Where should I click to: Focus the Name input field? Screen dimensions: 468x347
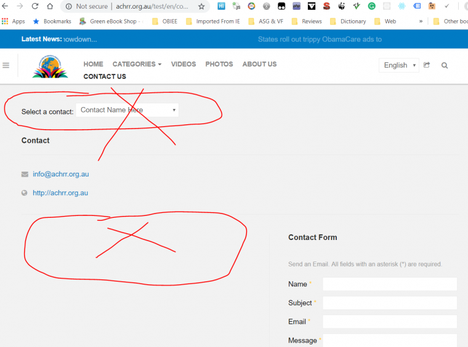point(390,284)
